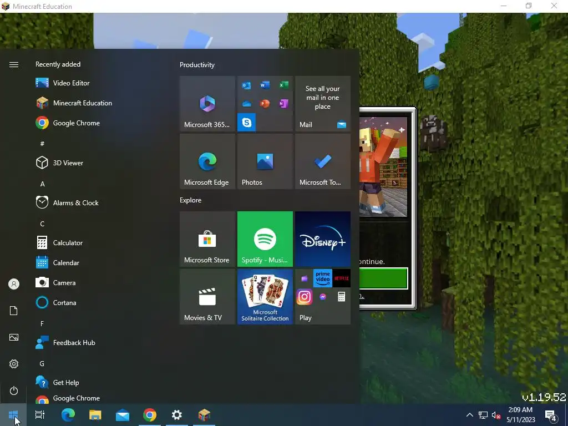Screen dimensions: 568x426
Task: Jump to the F letter header
Action: pos(42,323)
